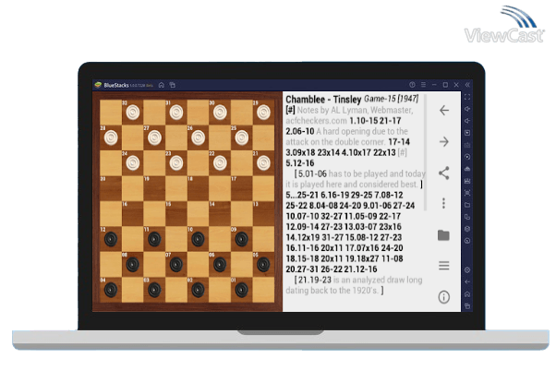The height and width of the screenshot is (382, 556).
Task: Click the info circle icon
Action: 443,297
